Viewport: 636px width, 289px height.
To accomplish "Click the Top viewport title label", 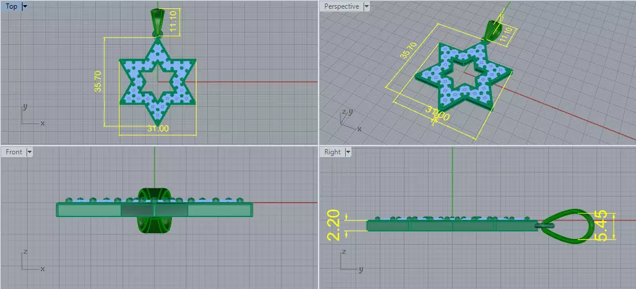I will pos(12,6).
